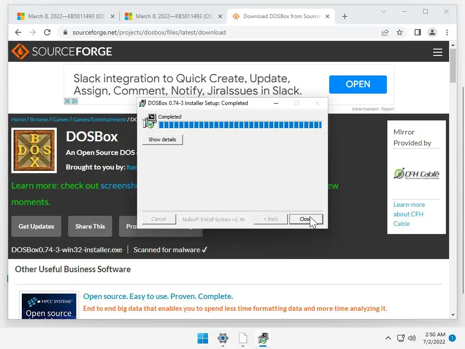Bookmark this page with the star icon
Image resolution: width=465 pixels, height=349 pixels.
(x=400, y=32)
